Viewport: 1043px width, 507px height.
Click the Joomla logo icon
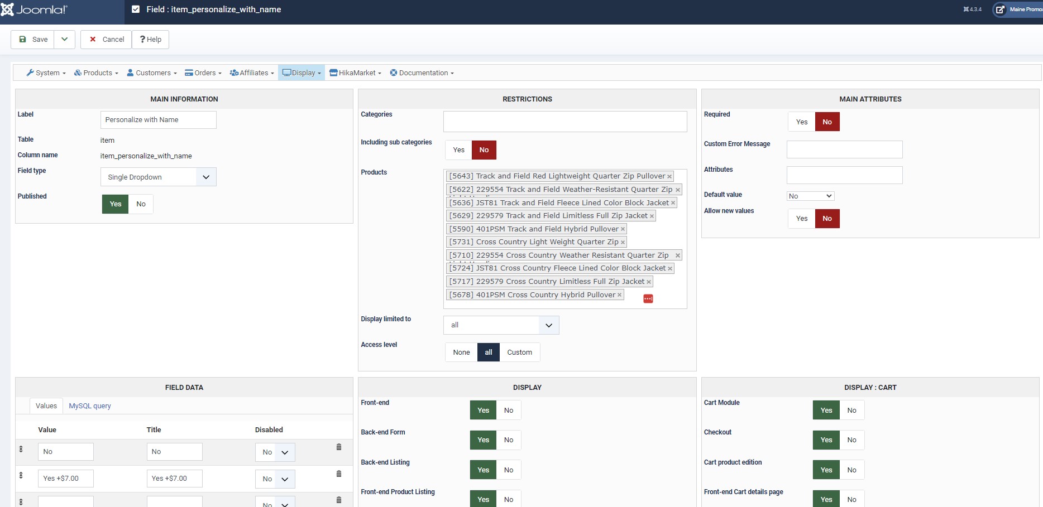(8, 9)
